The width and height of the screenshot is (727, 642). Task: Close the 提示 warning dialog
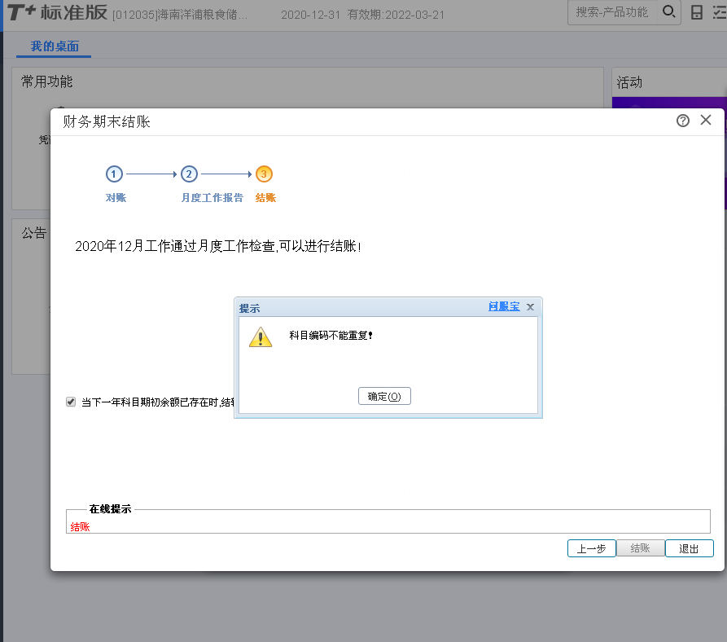(531, 307)
